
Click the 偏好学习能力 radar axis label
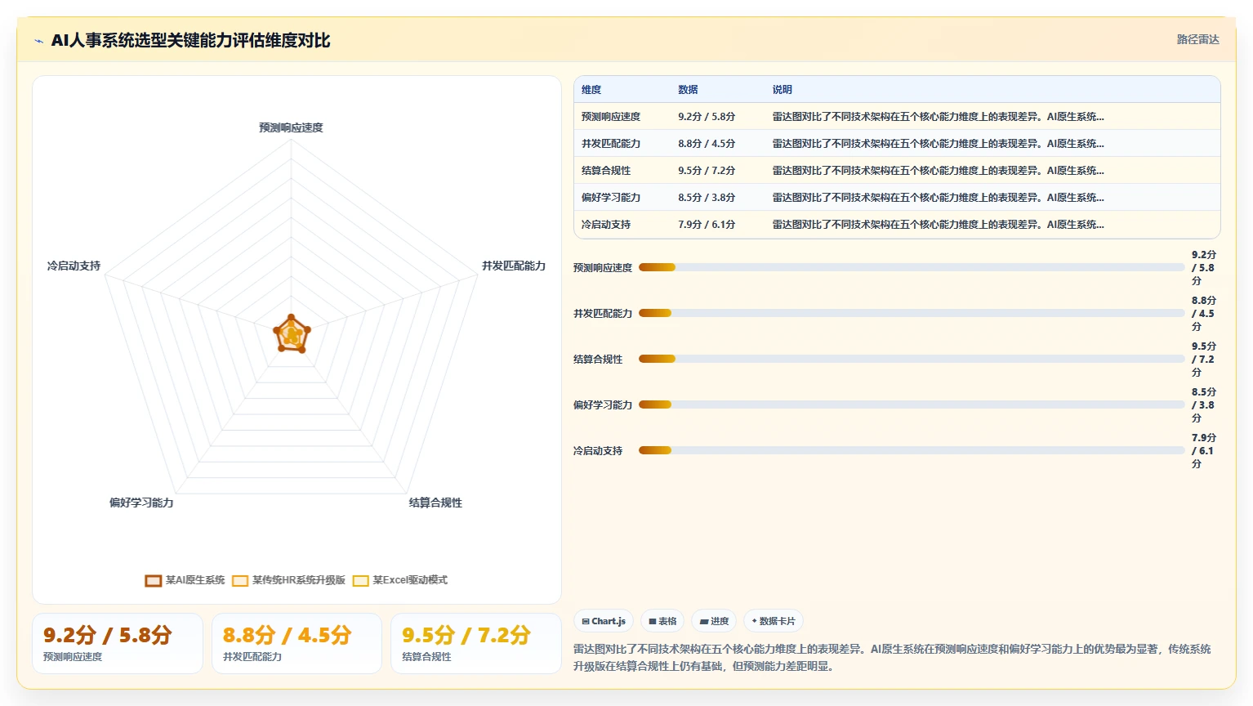(x=141, y=503)
